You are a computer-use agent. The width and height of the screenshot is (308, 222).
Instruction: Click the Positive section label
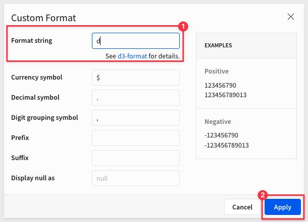pyautogui.click(x=217, y=71)
